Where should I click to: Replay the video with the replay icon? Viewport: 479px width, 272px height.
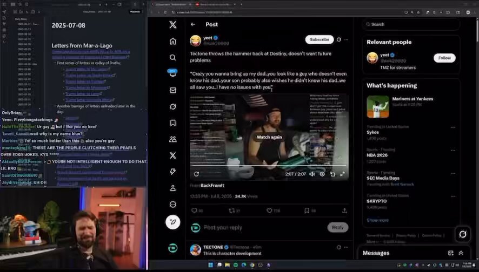point(196,174)
